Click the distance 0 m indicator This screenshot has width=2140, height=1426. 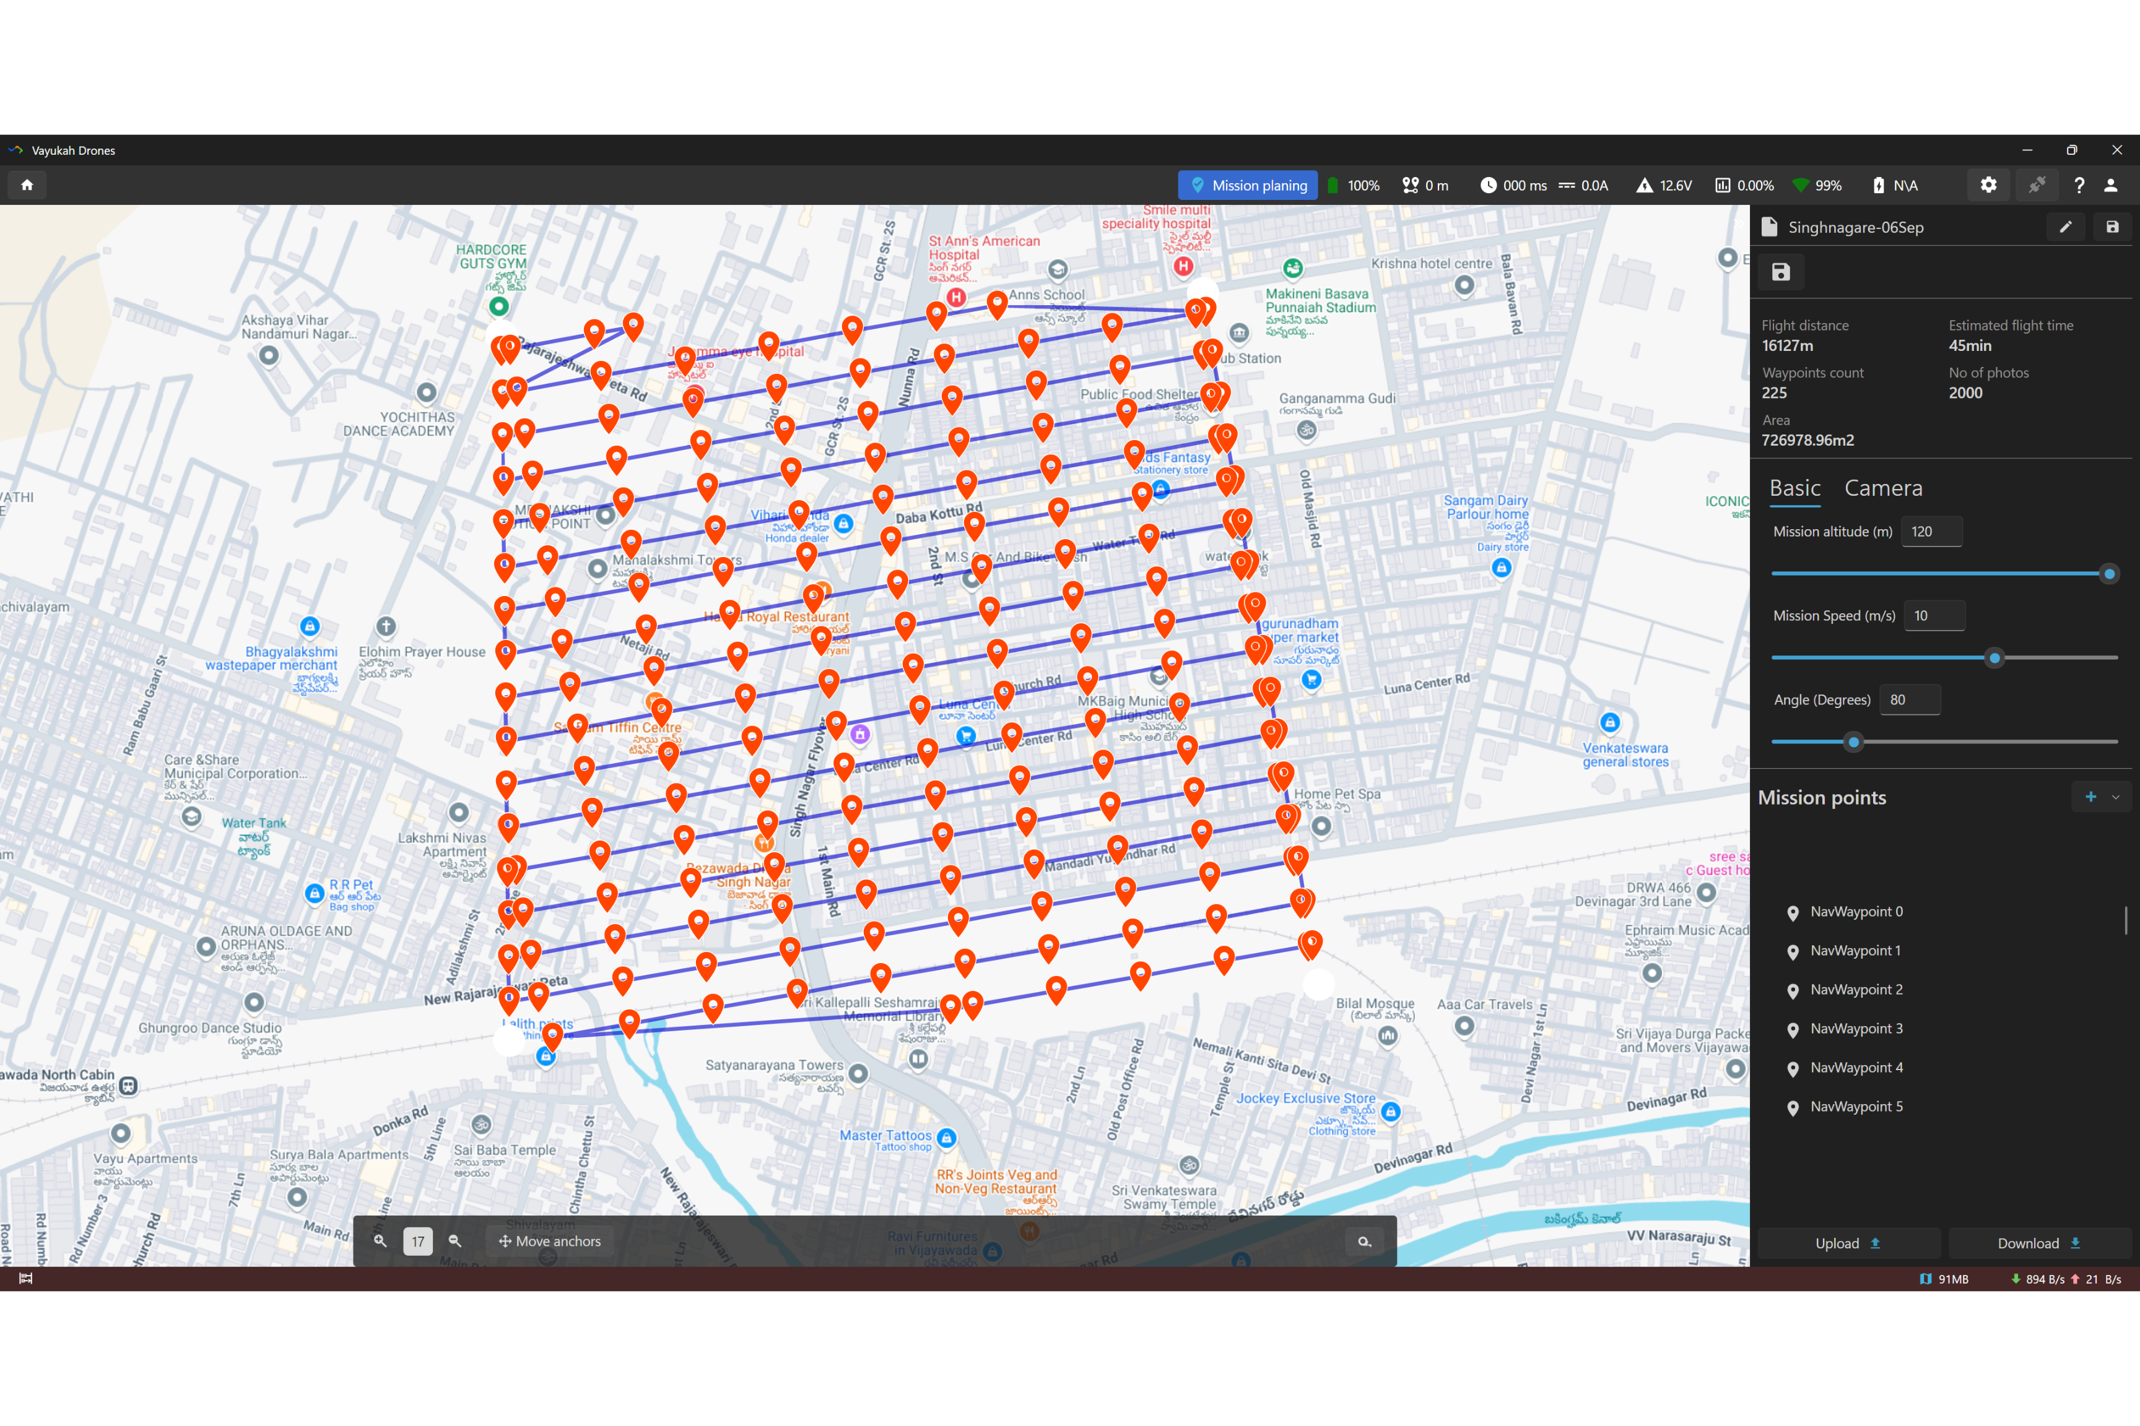(x=1426, y=186)
